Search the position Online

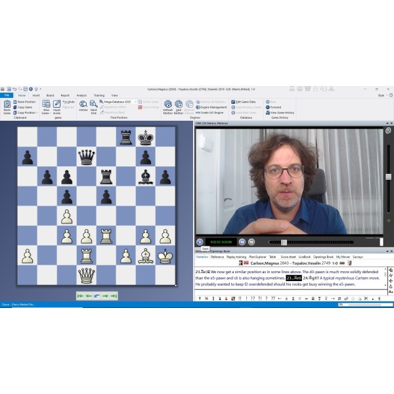(x=83, y=106)
